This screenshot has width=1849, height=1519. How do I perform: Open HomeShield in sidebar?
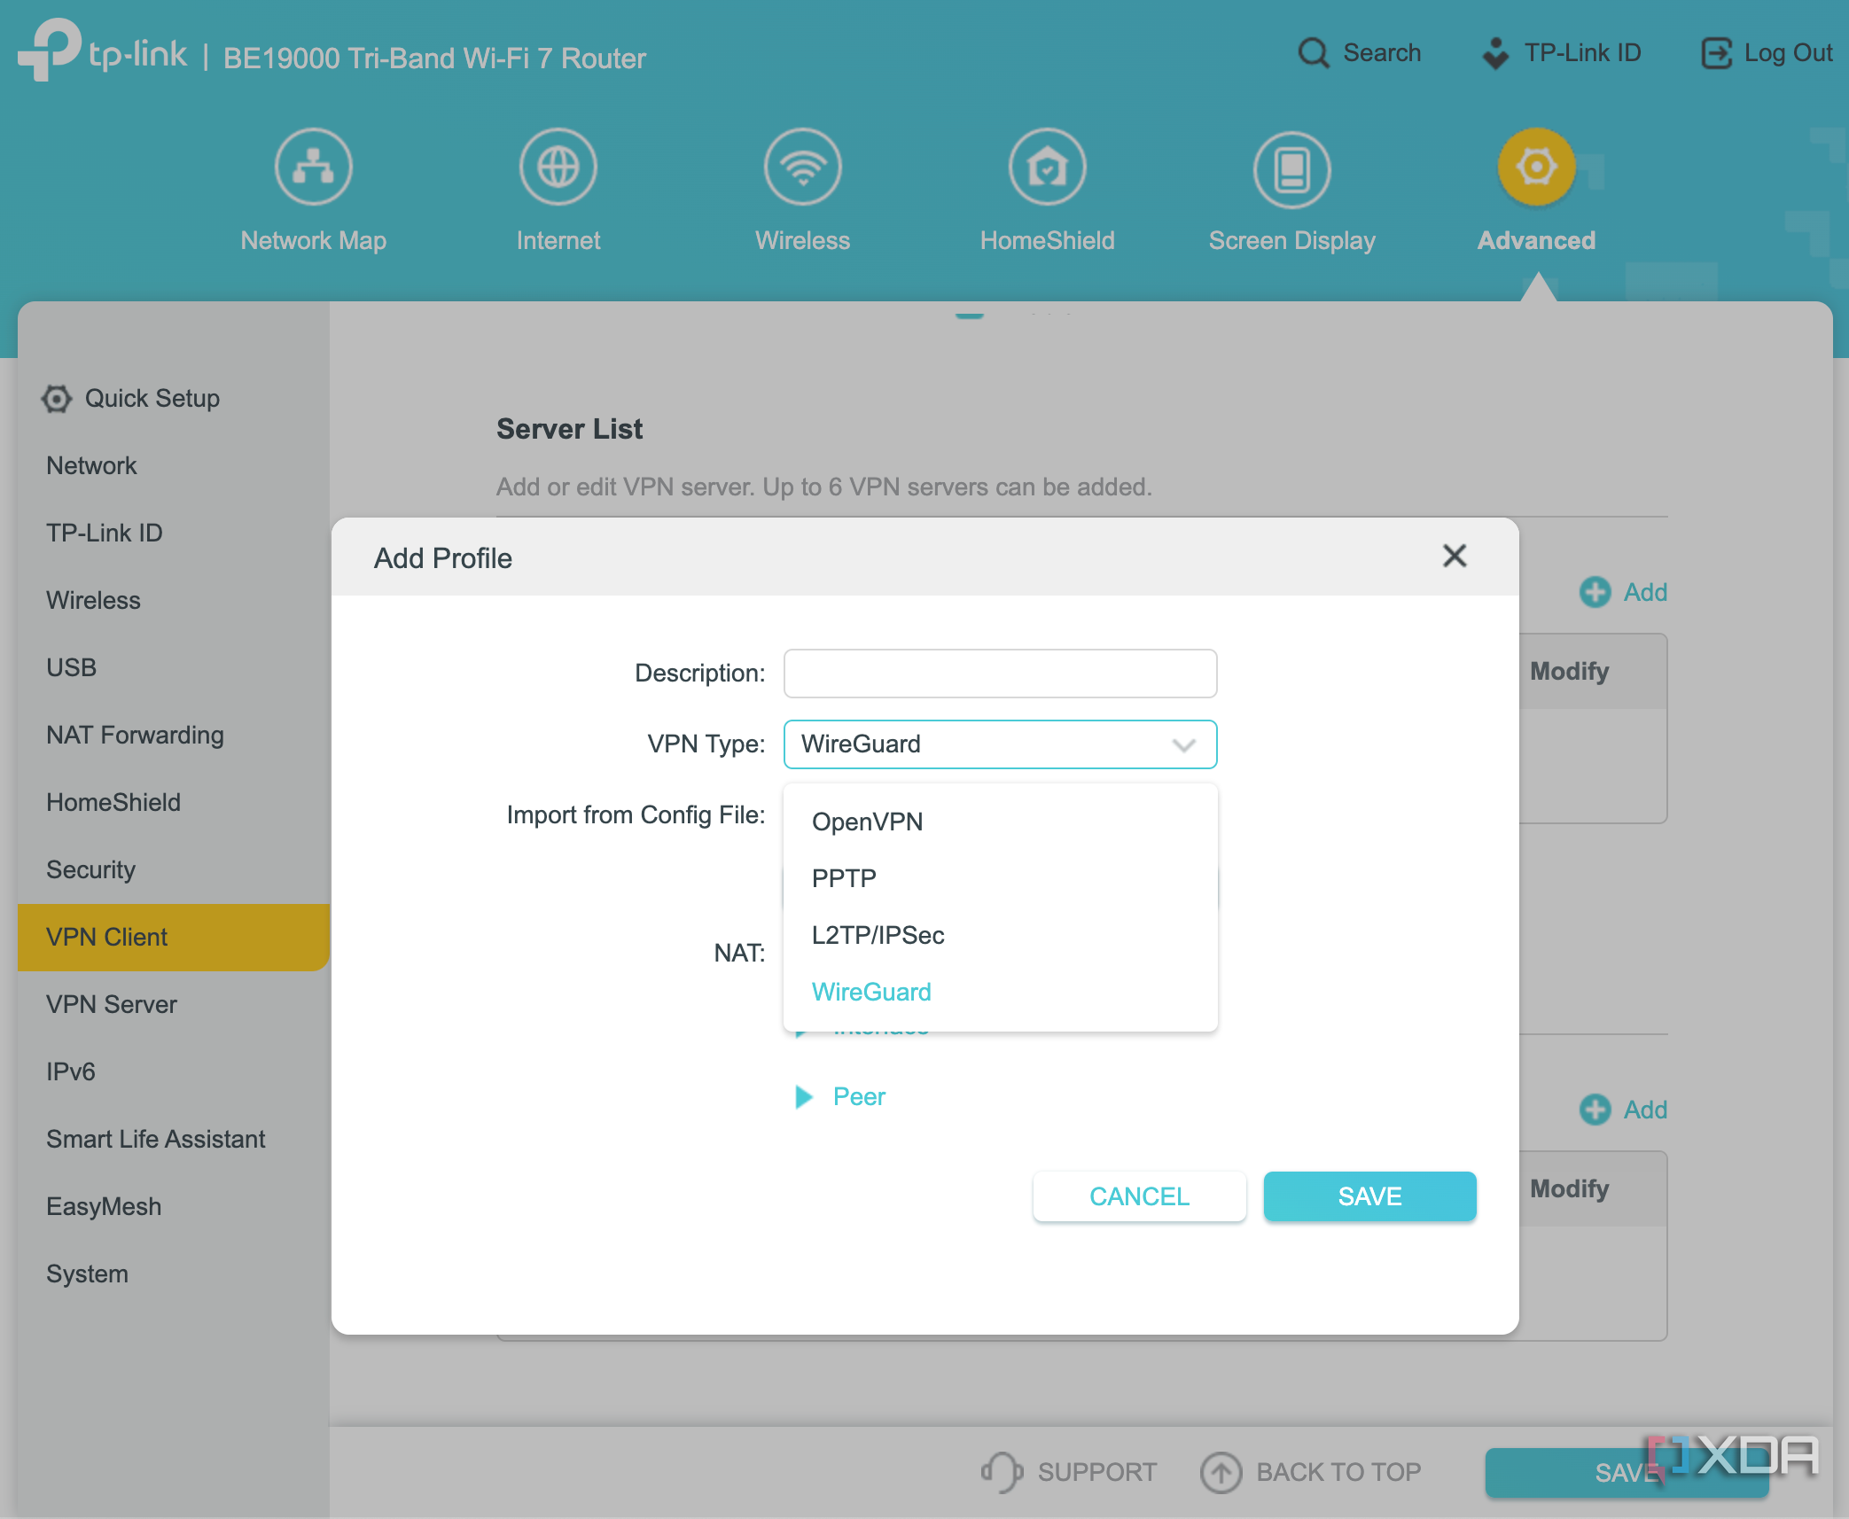coord(174,803)
